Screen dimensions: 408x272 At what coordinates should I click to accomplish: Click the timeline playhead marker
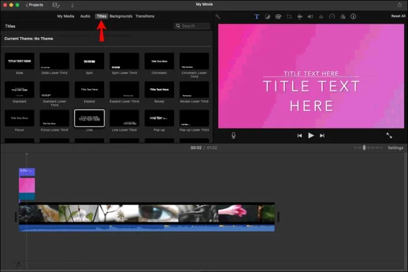(27, 154)
